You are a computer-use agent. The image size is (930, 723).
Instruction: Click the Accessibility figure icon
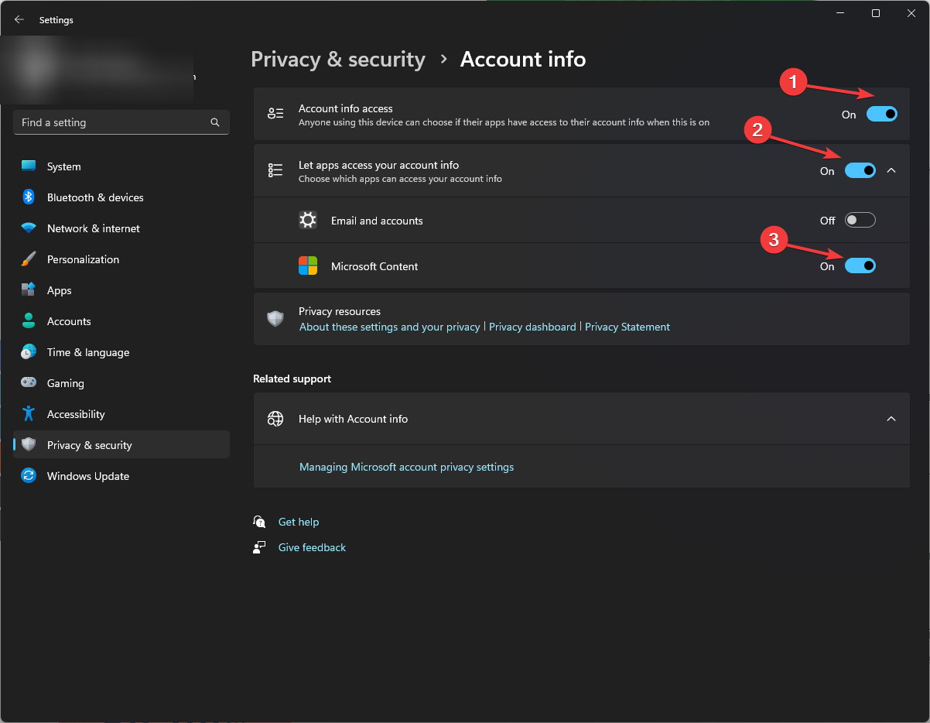[29, 414]
